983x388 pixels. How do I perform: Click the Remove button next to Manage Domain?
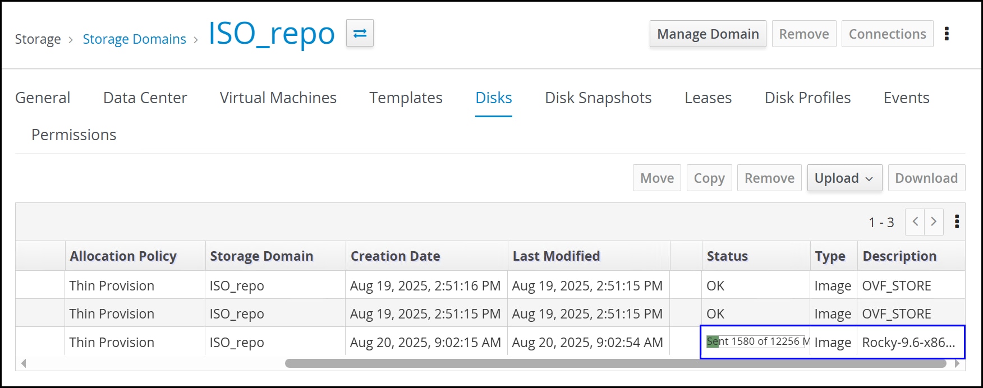tap(804, 34)
